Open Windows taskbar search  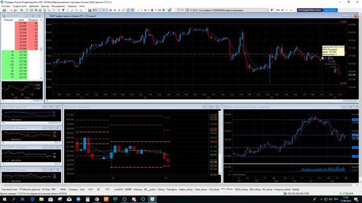tap(14, 199)
